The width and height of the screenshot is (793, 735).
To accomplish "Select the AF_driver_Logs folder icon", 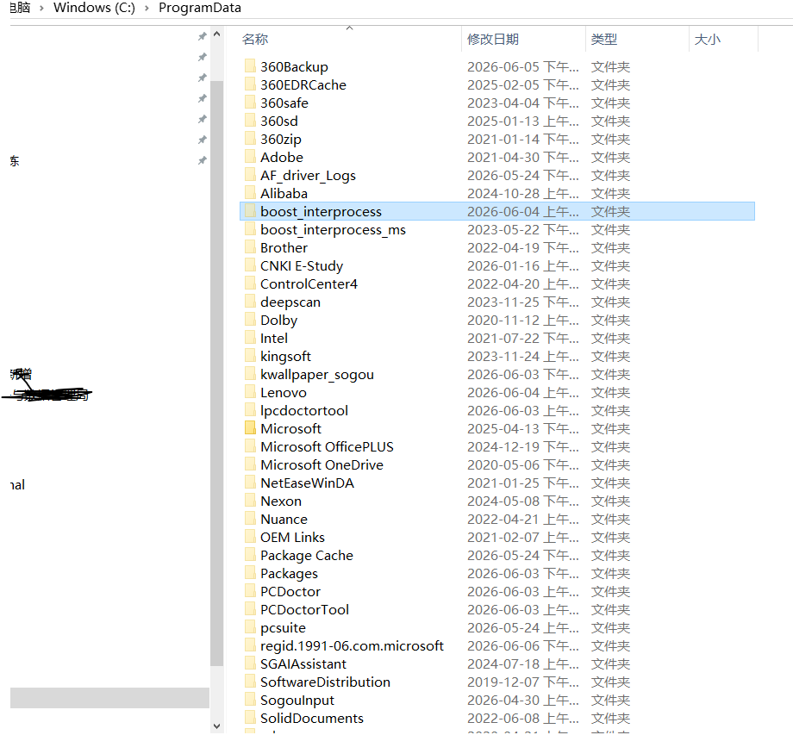I will 250,175.
